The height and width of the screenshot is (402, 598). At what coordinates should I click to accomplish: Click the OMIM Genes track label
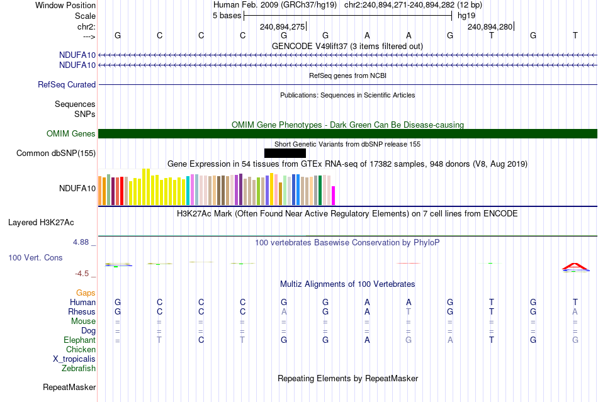tap(71, 134)
